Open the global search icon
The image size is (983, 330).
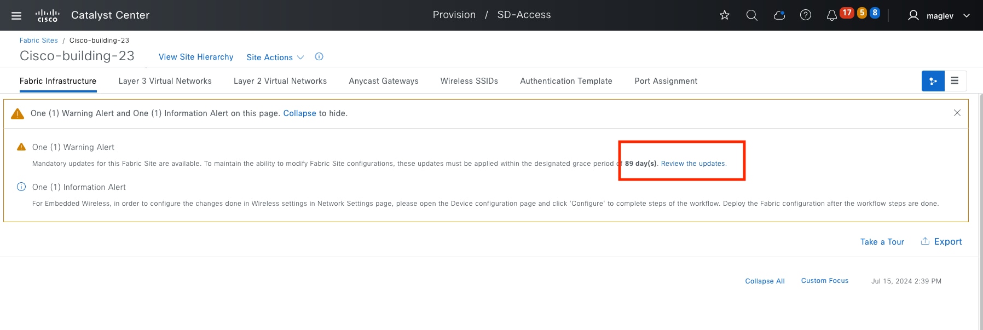[x=752, y=15]
